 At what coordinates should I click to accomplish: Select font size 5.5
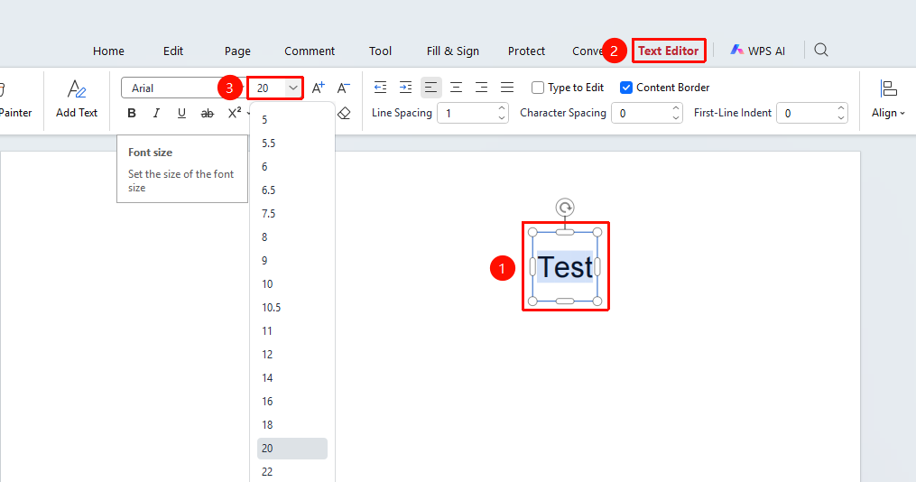292,144
